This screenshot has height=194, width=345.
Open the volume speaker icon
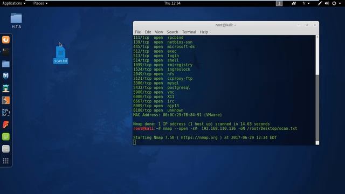(327, 3)
